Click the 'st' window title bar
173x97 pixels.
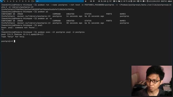coord(59,1)
